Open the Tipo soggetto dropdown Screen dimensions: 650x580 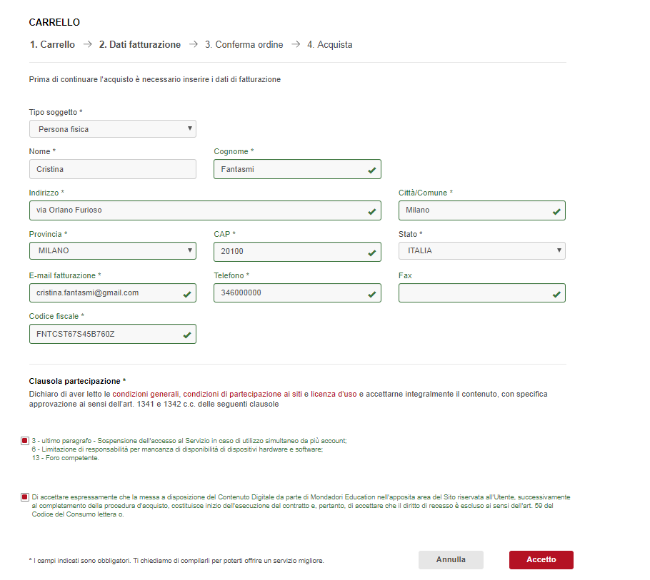tap(113, 129)
